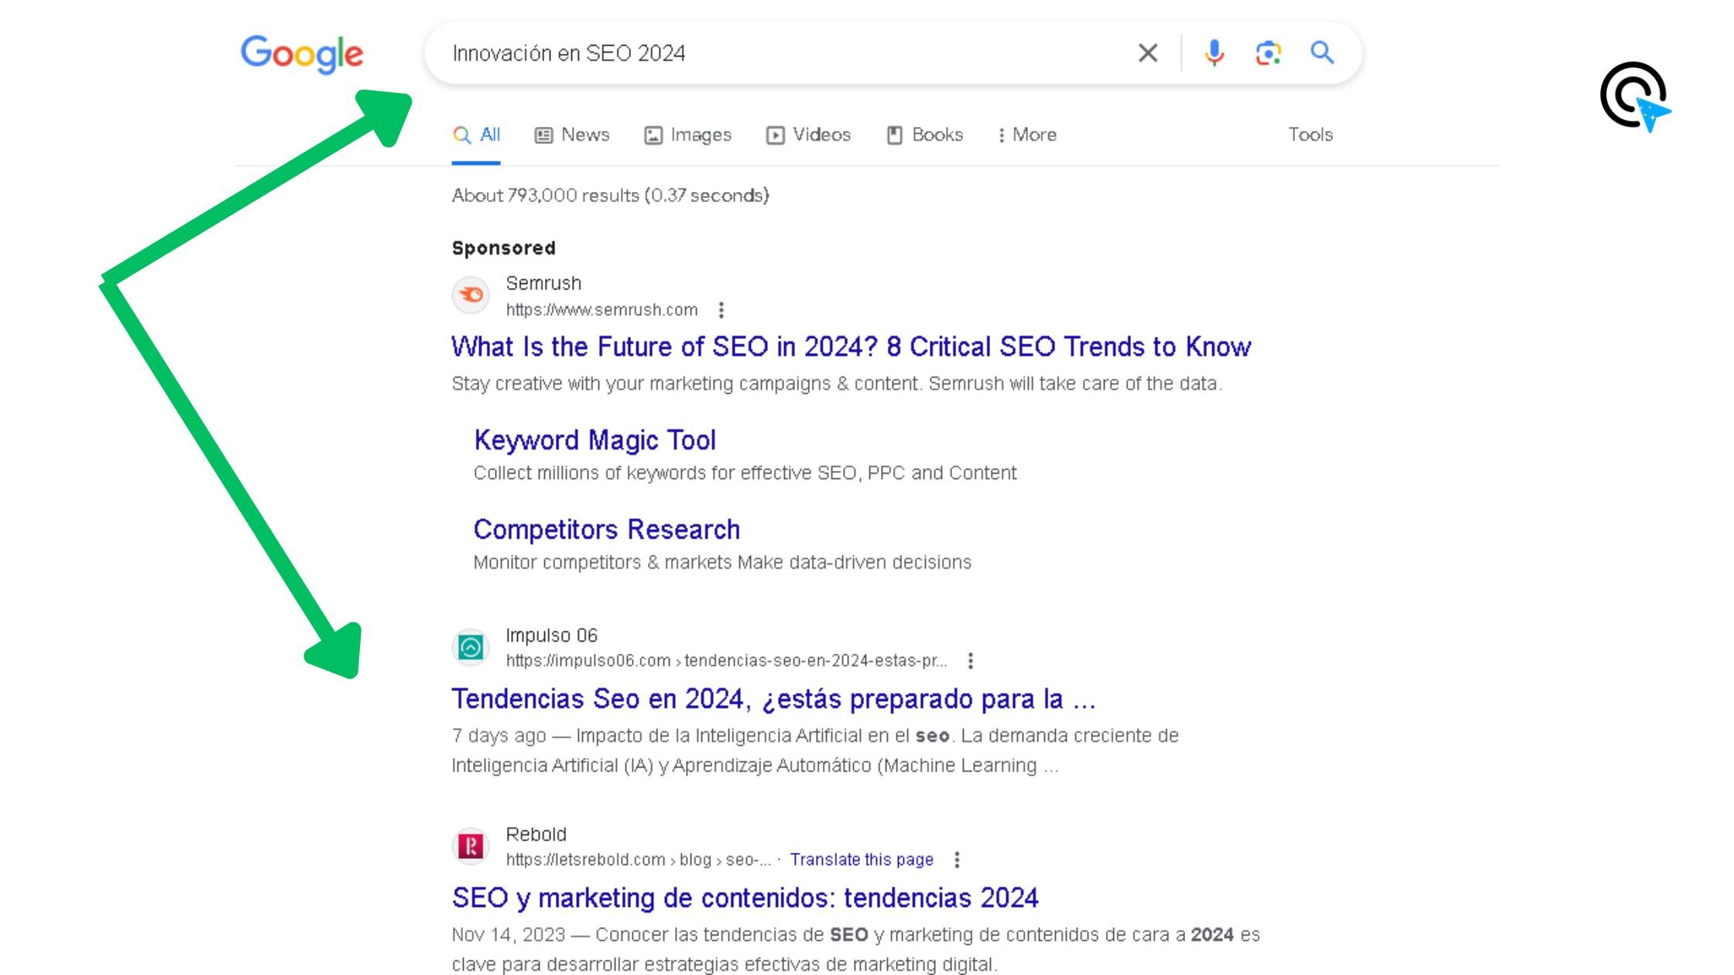This screenshot has width=1734, height=975.
Task: Click the Google Lens camera search icon
Action: [1267, 53]
